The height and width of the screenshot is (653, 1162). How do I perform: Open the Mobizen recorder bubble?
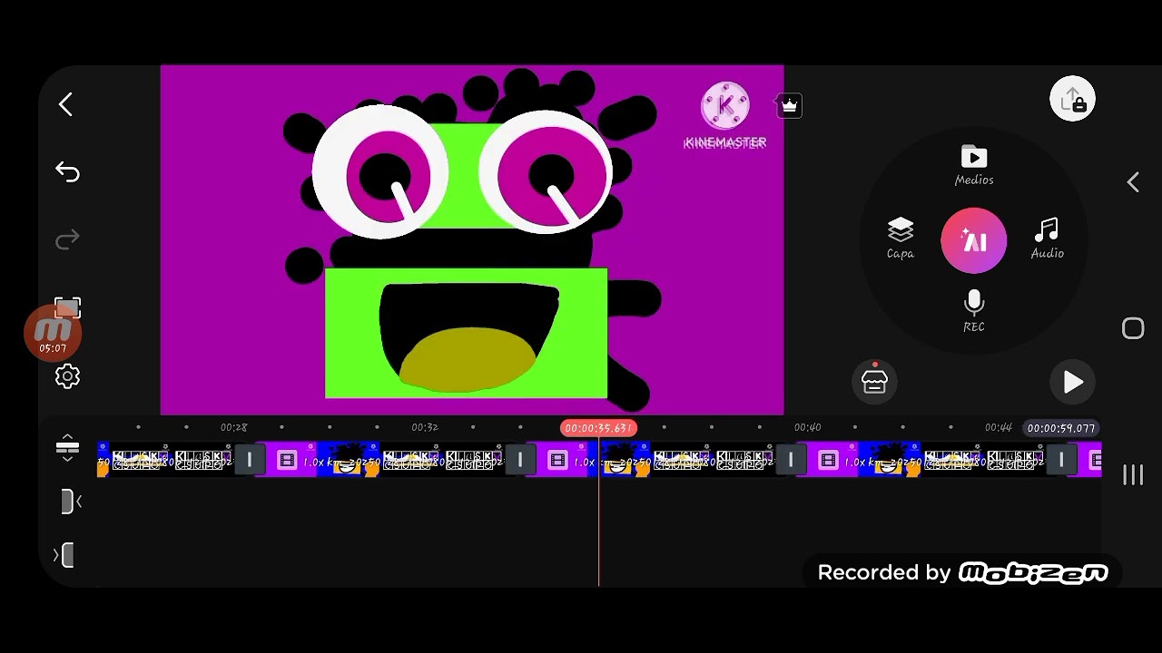(x=53, y=333)
